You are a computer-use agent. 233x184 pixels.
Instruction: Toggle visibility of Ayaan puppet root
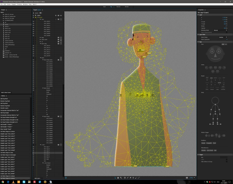click(33, 17)
